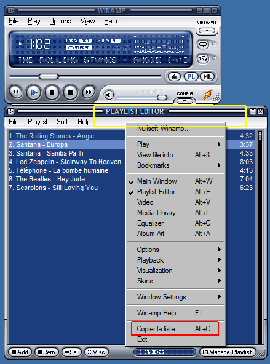270x364 pixels.
Task: Click the Add button in playlist
Action: tap(20, 352)
